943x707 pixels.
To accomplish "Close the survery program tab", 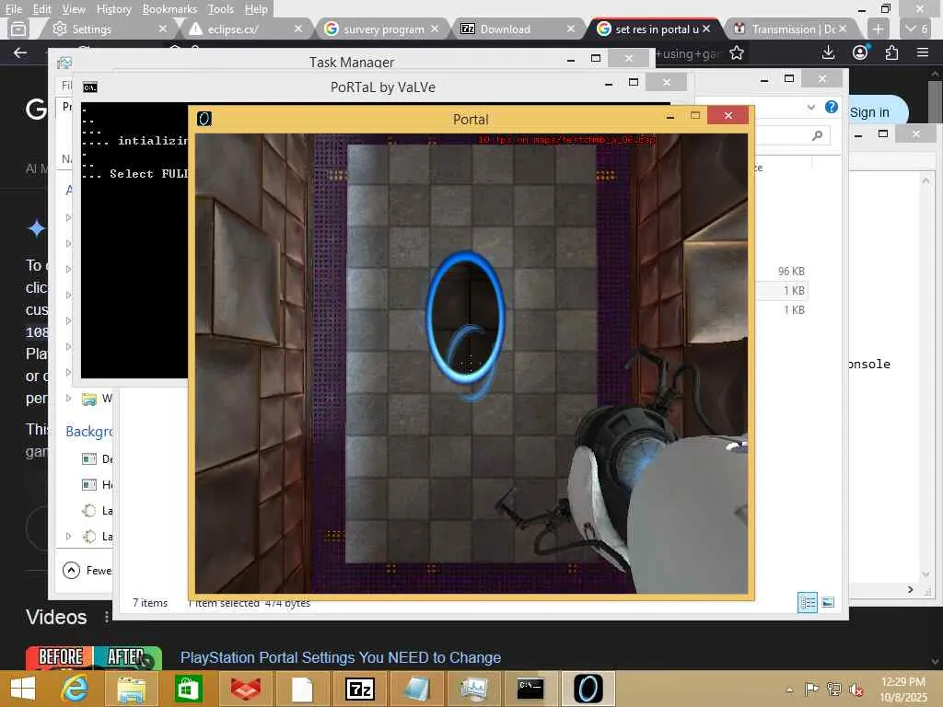I will 435,29.
